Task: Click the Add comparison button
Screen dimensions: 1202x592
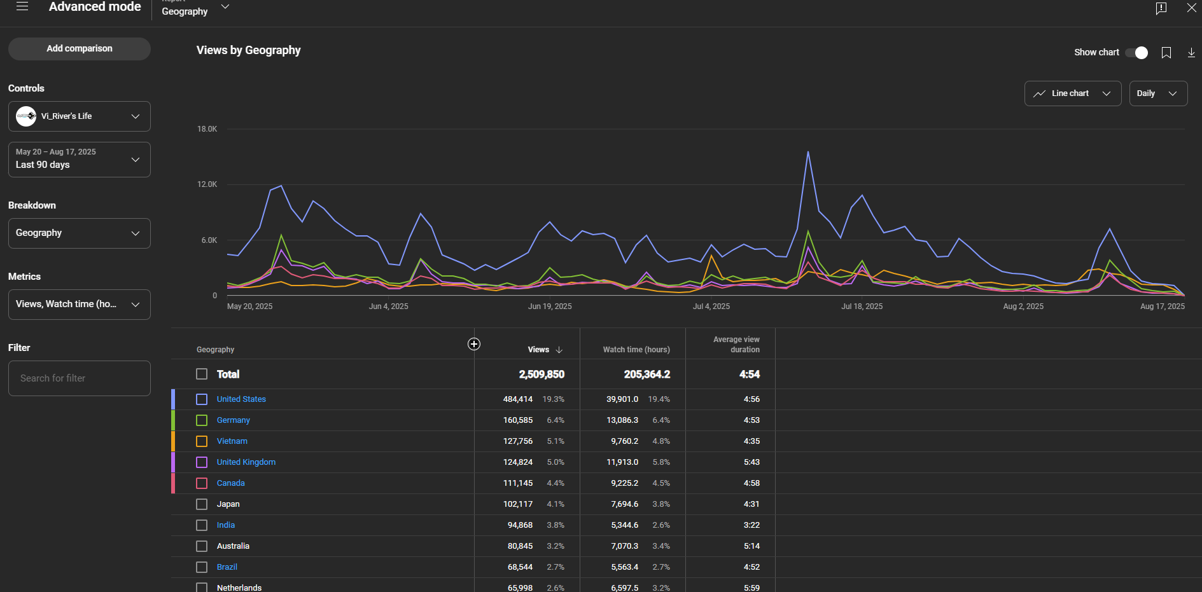Action: 80,49
